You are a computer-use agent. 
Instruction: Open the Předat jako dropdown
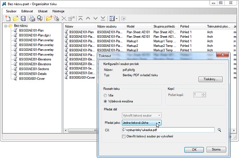coord(141,123)
